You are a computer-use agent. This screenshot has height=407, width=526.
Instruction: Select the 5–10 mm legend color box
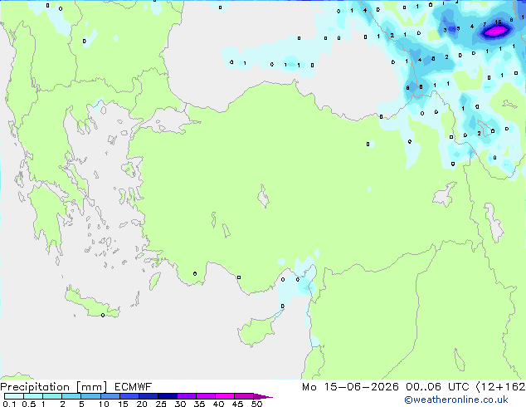click(x=90, y=396)
